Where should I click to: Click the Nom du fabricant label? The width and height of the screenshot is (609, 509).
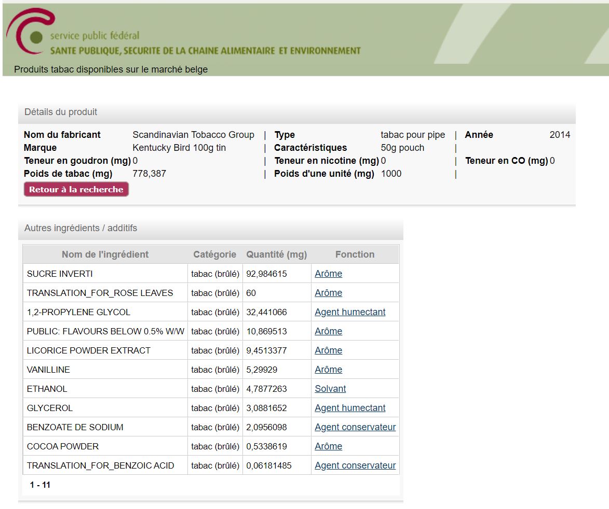point(62,135)
